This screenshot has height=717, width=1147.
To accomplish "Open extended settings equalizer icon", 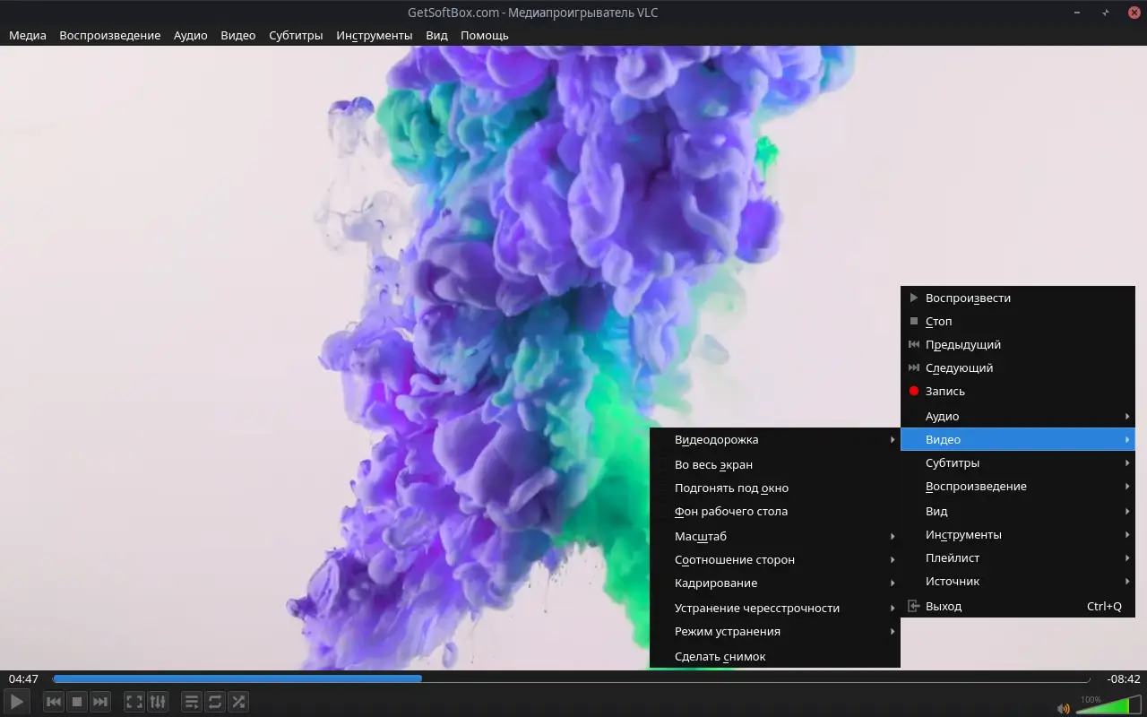I will 157,702.
